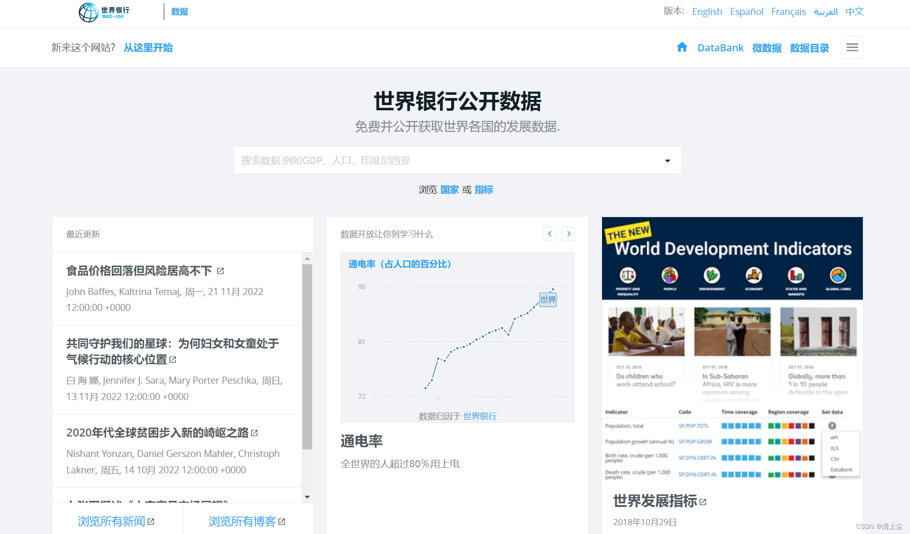Click the date 2018年10月29日
This screenshot has width=910, height=534.
[x=645, y=522]
